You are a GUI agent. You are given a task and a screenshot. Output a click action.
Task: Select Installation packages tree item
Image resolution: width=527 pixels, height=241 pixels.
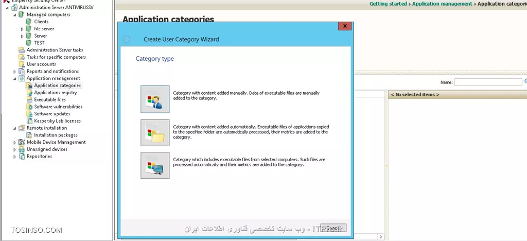[x=56, y=135]
